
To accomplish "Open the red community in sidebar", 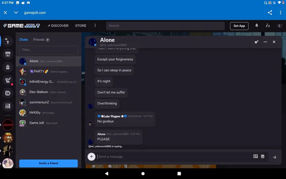I will 8,125.
